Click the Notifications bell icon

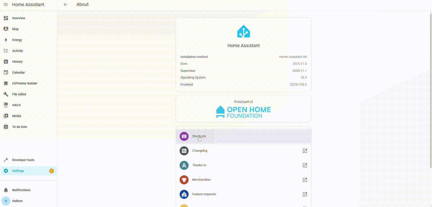pos(6,190)
